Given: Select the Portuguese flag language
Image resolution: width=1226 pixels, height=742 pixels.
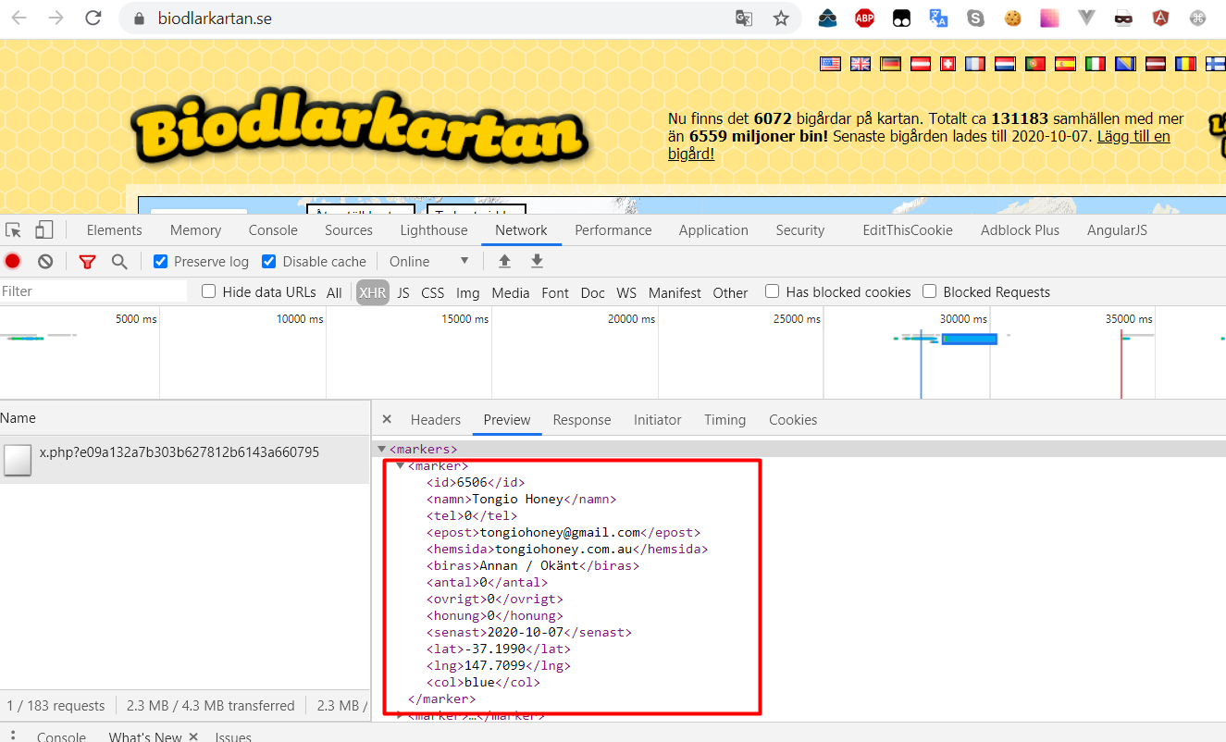Looking at the screenshot, I should coord(1035,64).
